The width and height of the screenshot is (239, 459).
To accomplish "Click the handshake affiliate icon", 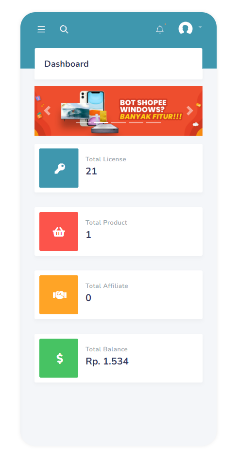I will (x=59, y=295).
